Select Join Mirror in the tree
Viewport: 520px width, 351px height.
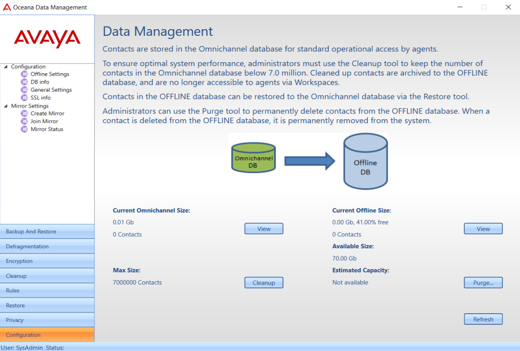coord(44,121)
